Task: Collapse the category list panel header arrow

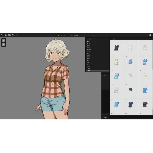Action: click(x=87, y=39)
